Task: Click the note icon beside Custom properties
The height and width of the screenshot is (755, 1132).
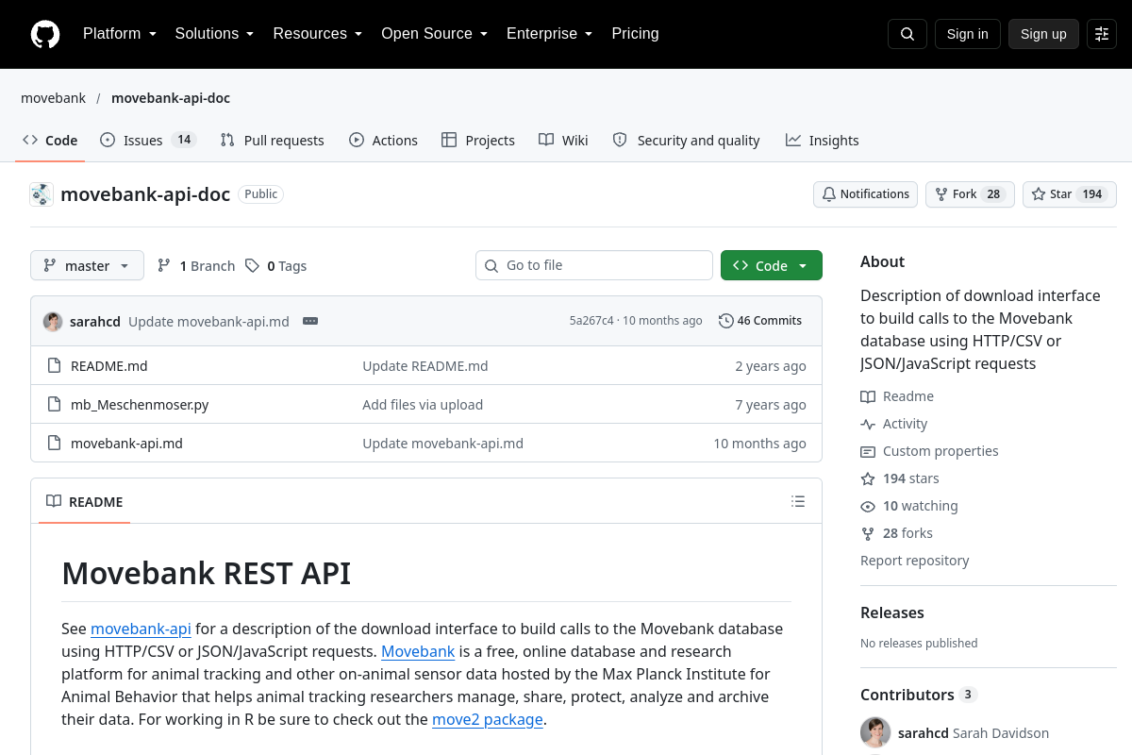Action: [x=868, y=451]
